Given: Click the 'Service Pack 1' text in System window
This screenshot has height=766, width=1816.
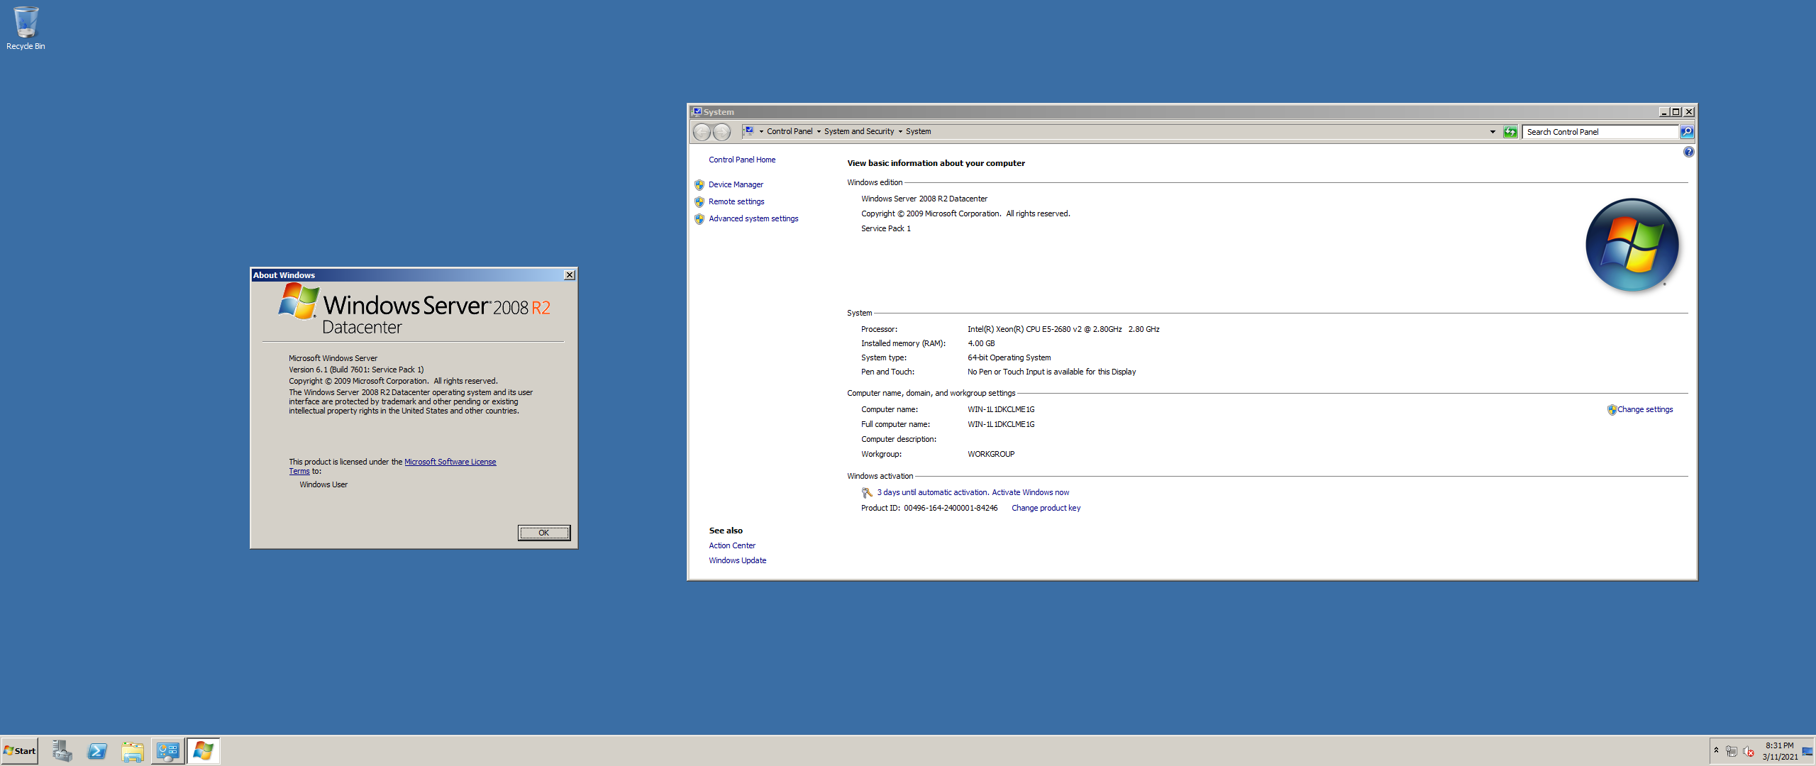Looking at the screenshot, I should click(886, 229).
